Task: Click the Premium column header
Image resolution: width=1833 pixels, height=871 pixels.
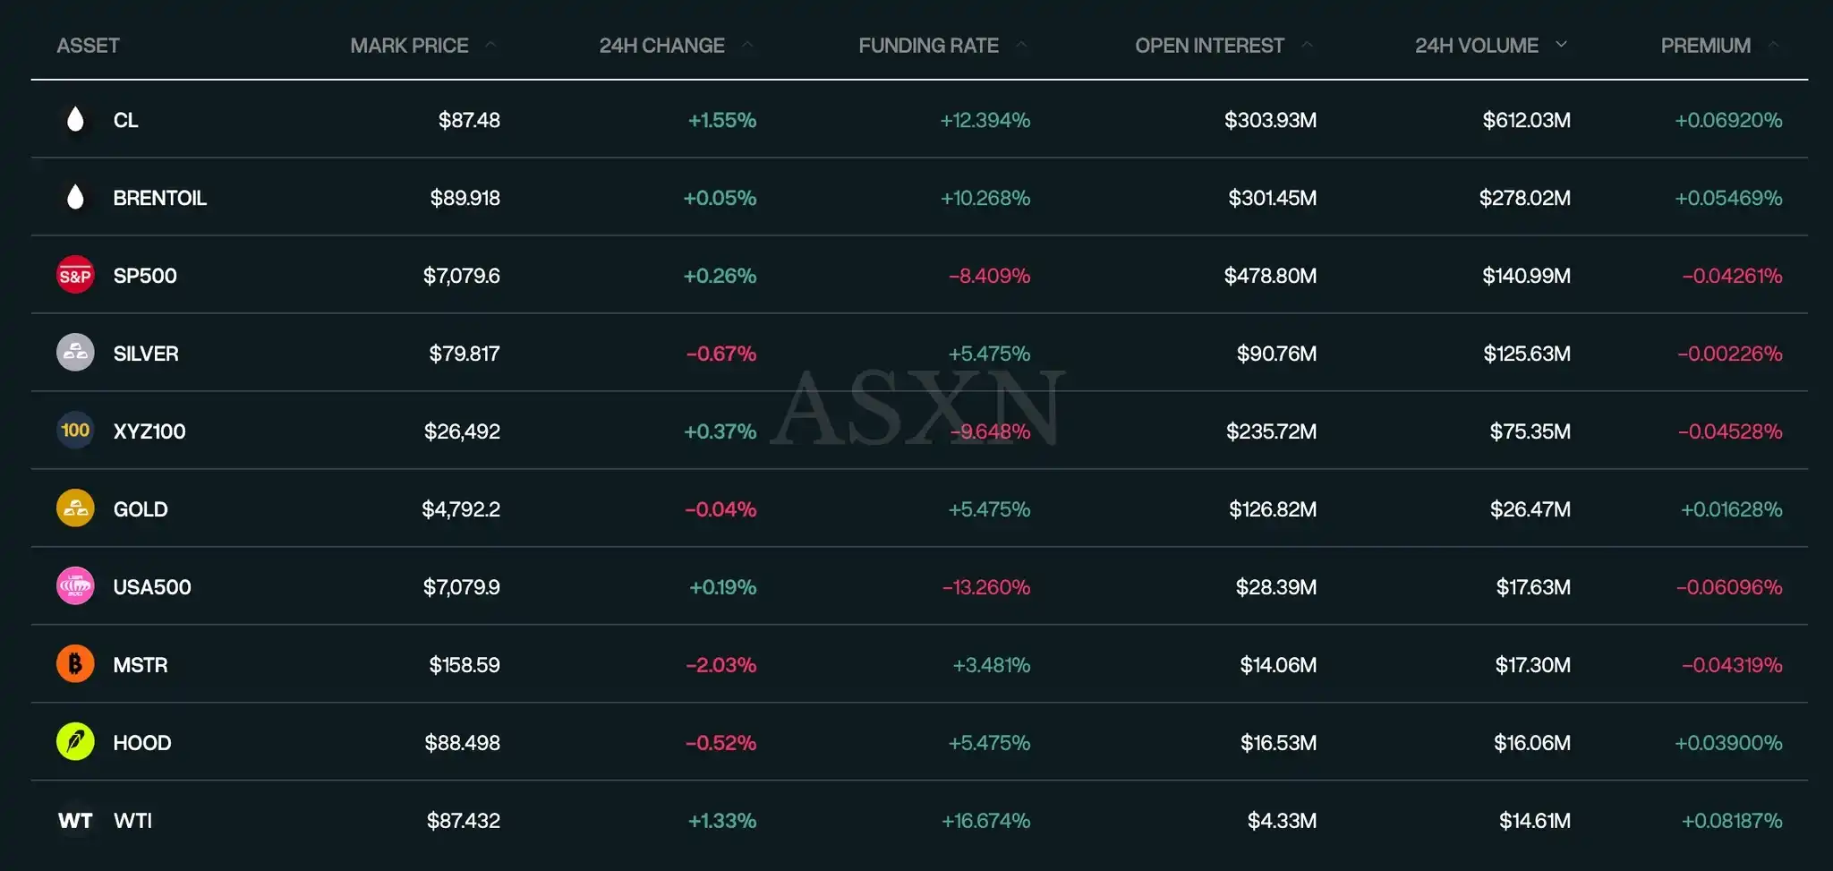Action: click(x=1705, y=46)
